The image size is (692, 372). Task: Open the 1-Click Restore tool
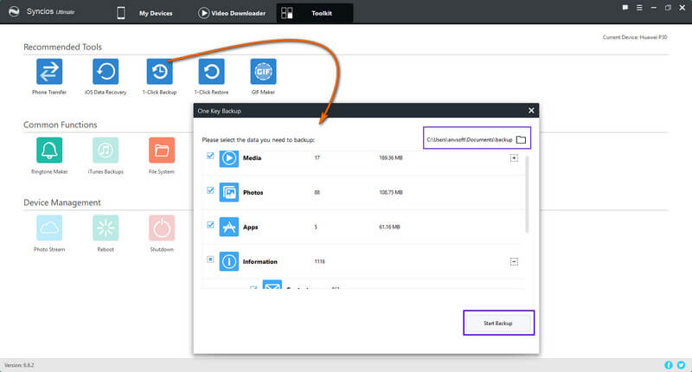point(211,72)
